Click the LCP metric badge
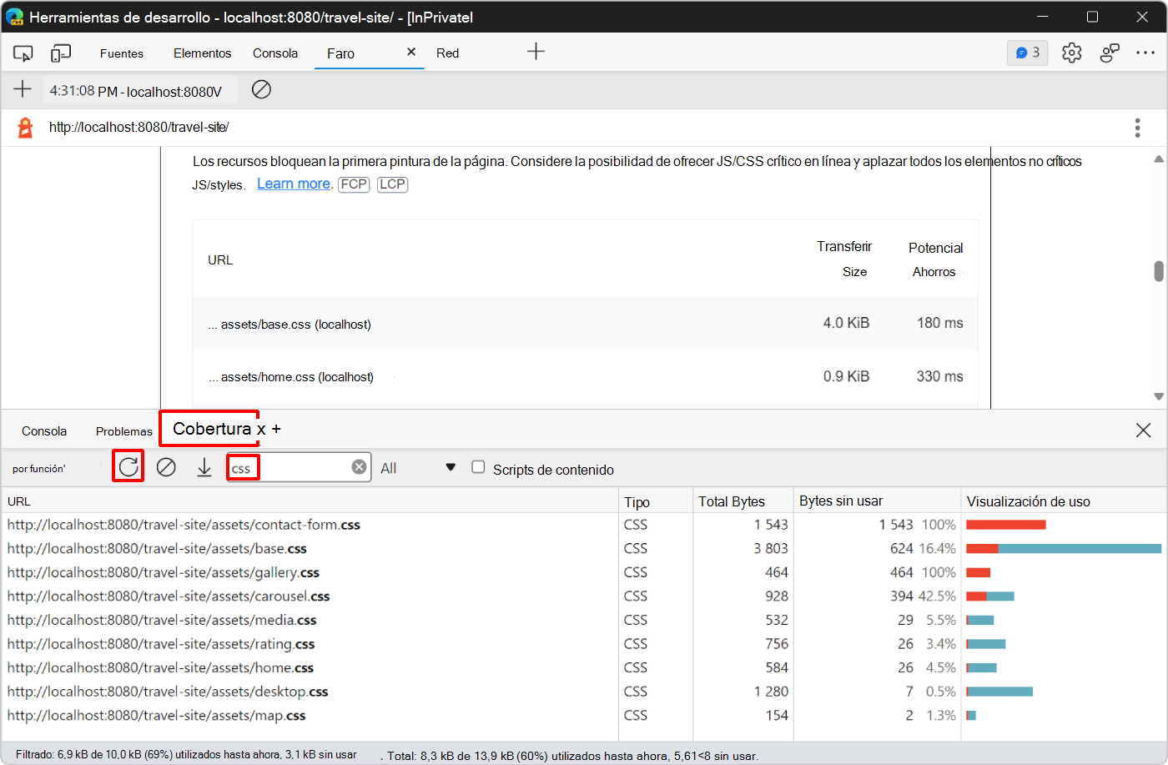 (x=392, y=184)
